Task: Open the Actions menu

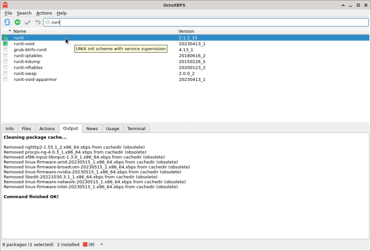Action: (x=44, y=13)
